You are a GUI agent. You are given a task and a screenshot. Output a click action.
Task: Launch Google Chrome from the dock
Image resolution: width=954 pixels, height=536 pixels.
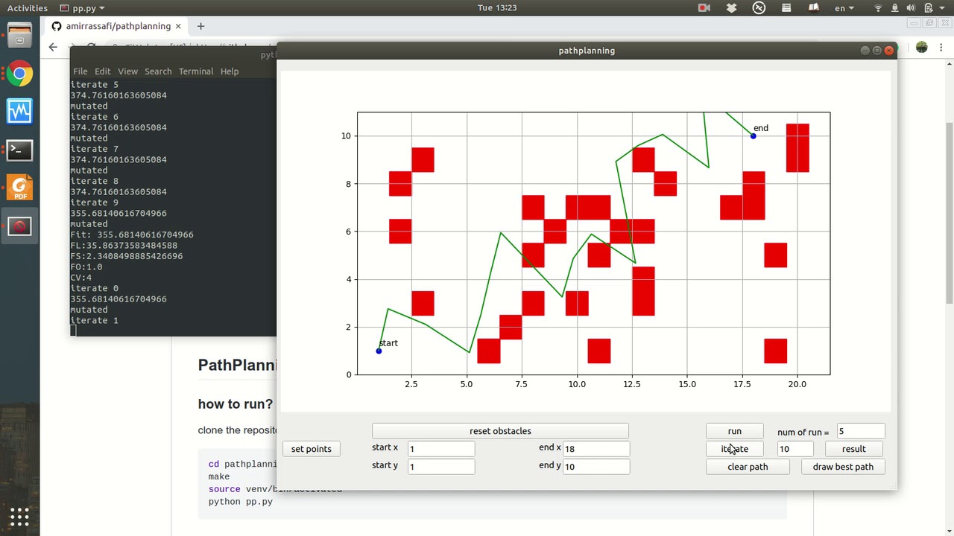click(x=19, y=74)
